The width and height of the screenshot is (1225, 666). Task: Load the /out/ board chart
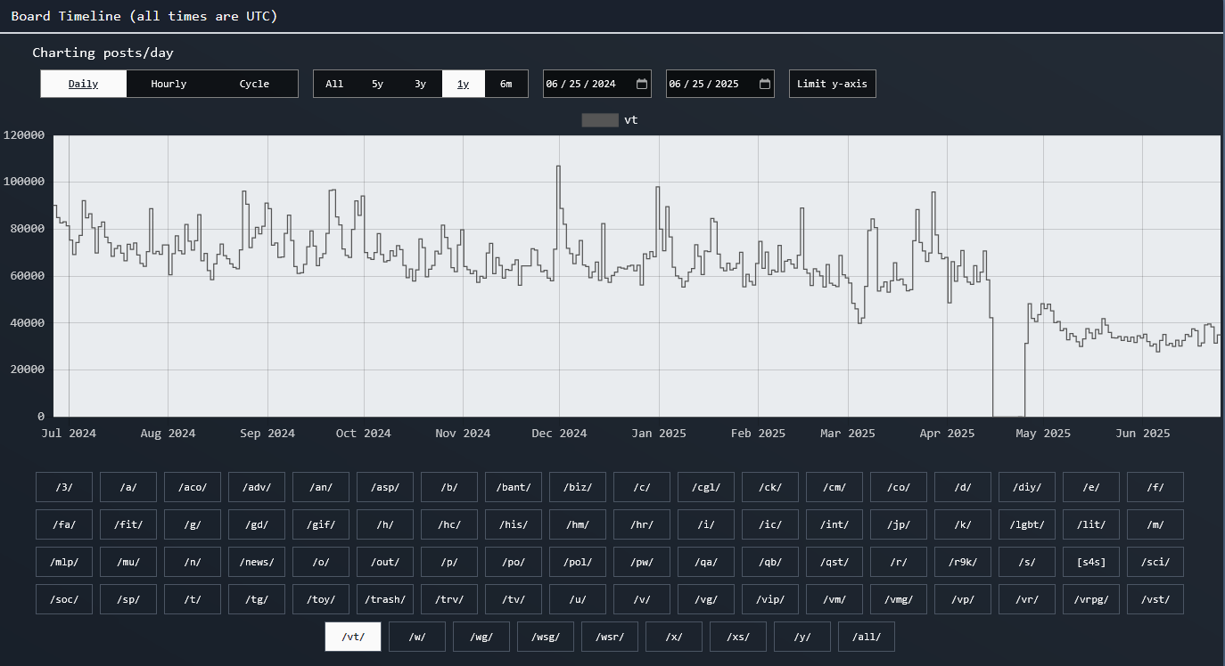click(385, 562)
